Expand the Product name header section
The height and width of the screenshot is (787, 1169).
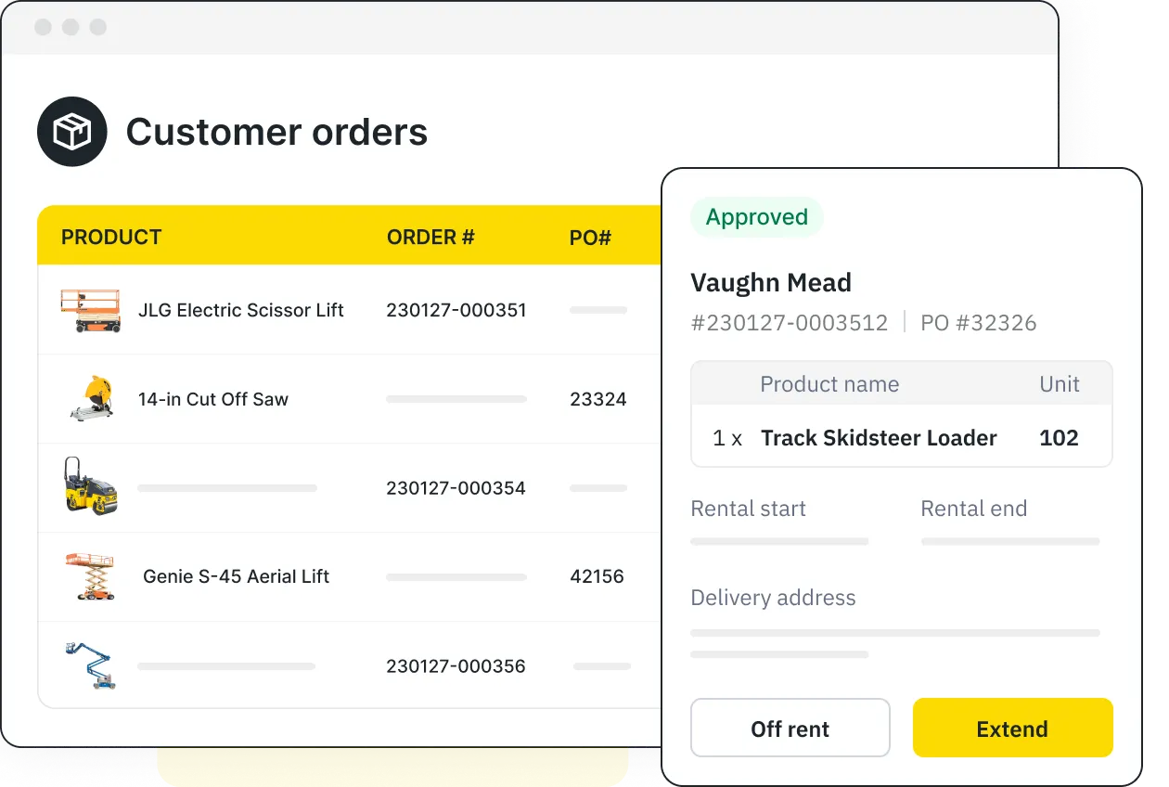point(829,383)
